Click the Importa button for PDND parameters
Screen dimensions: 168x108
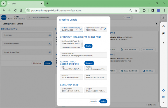[89, 63]
